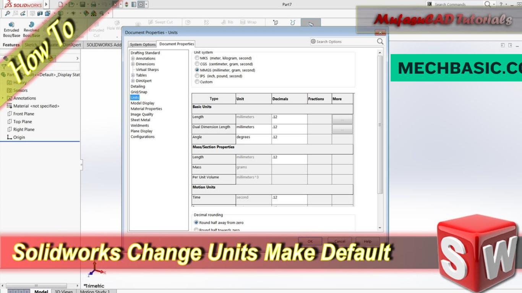Click the Reference Geometry icon in ribbon

(276, 23)
